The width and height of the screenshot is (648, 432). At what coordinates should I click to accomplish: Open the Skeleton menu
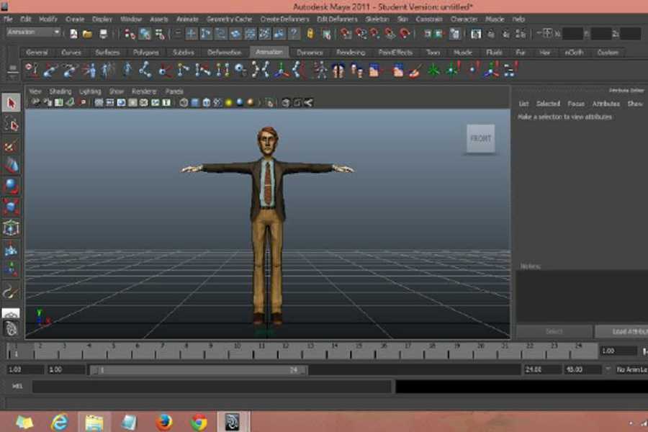click(x=377, y=19)
